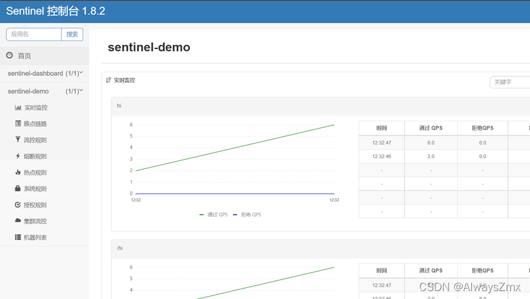Viewport: 530px width, 299px height.
Task: Click the hi resource panel header
Action: tap(320, 106)
